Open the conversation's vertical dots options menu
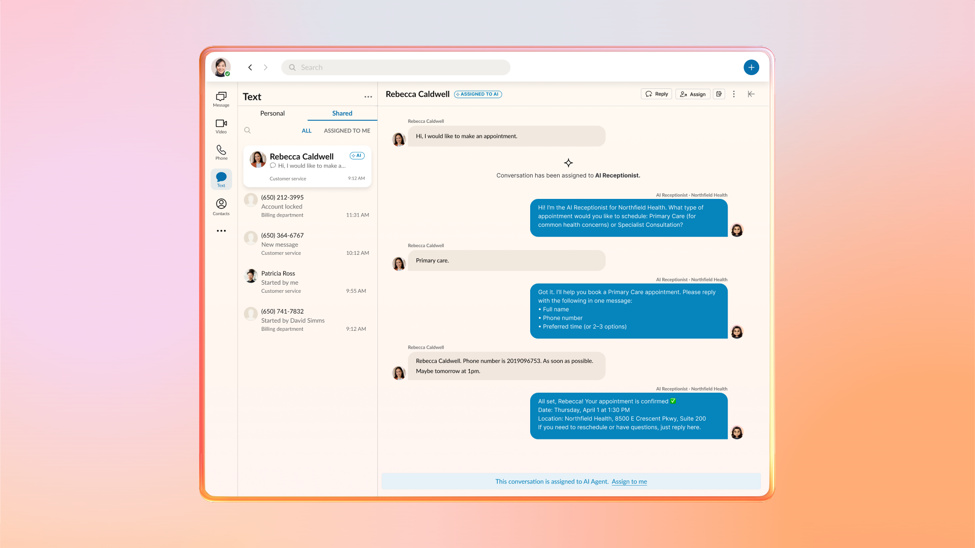Viewport: 975px width, 548px height. 734,94
